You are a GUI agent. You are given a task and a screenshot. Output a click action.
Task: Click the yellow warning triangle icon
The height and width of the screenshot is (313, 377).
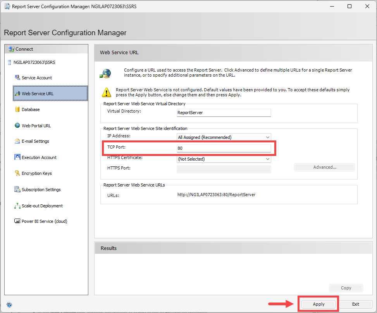coord(107,92)
